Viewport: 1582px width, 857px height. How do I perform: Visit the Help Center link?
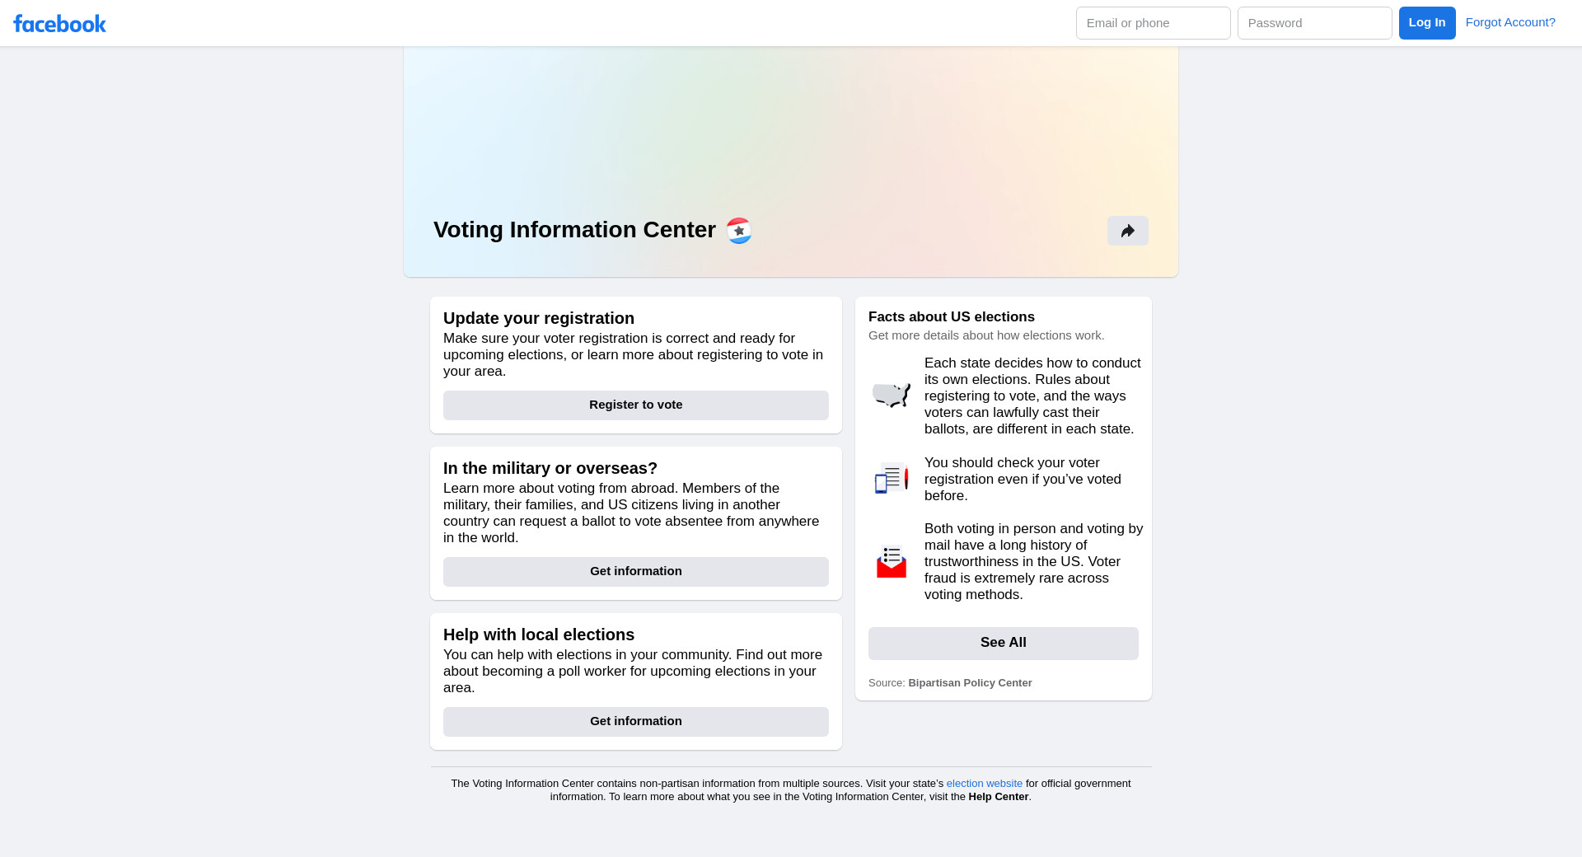(998, 797)
